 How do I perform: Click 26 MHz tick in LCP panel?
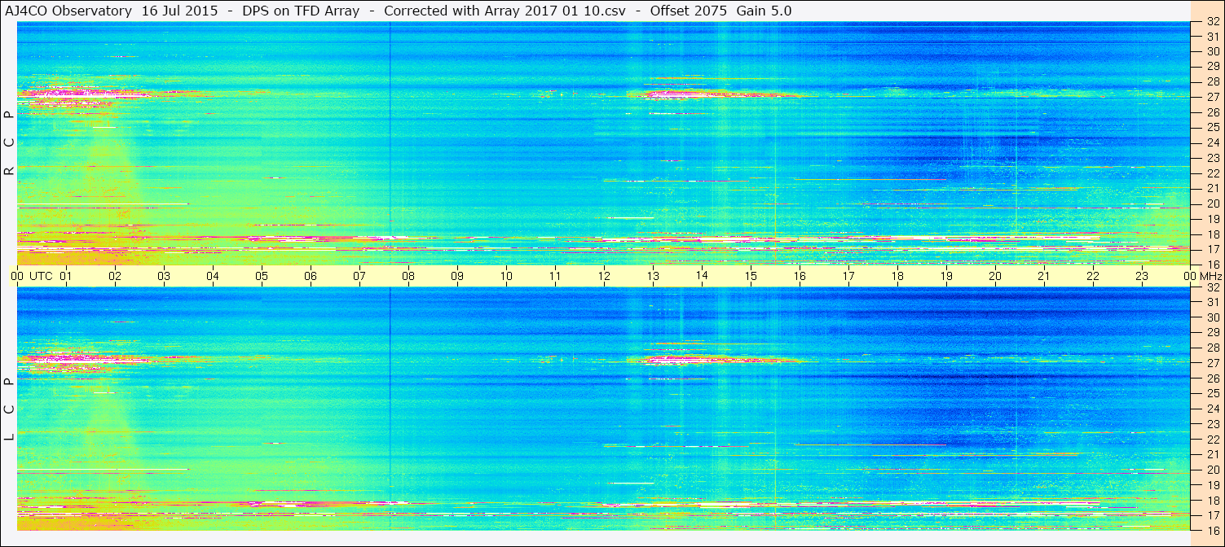[1213, 379]
